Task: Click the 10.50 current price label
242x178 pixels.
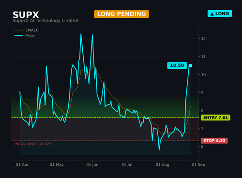Action: click(177, 65)
